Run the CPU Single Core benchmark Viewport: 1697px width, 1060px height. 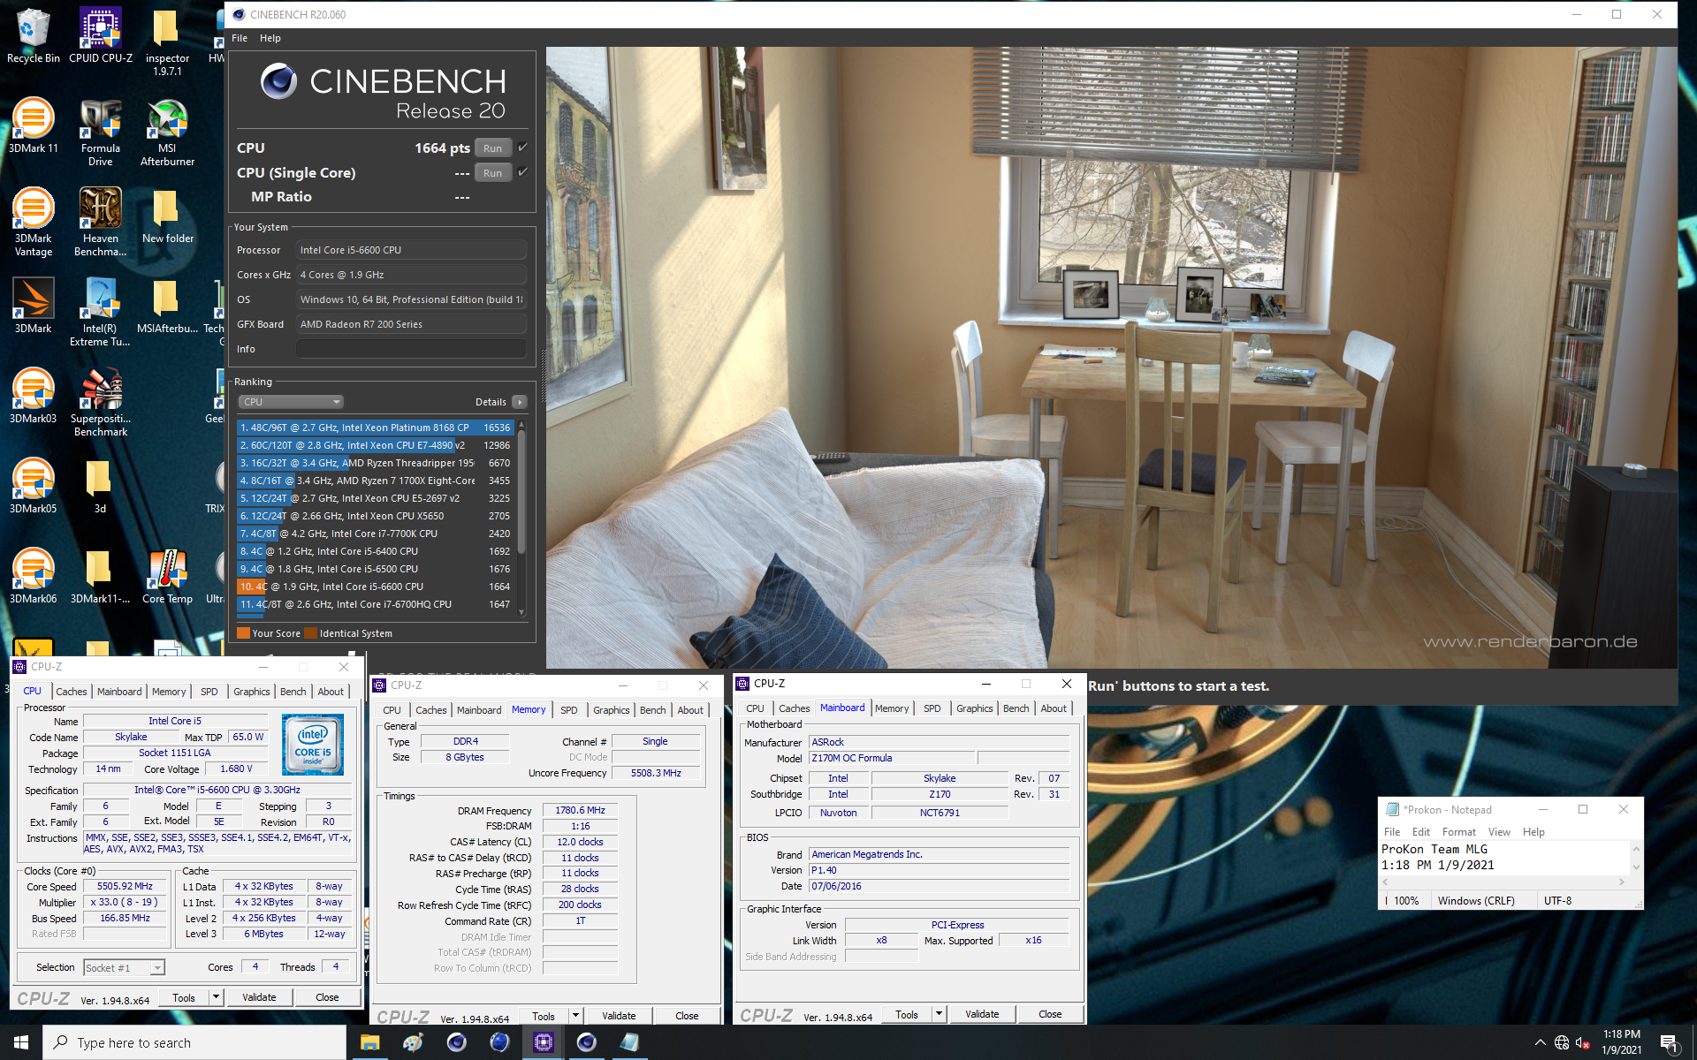pos(493,172)
